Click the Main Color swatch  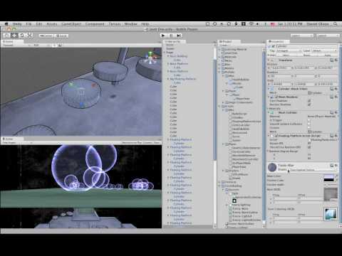coord(328,176)
